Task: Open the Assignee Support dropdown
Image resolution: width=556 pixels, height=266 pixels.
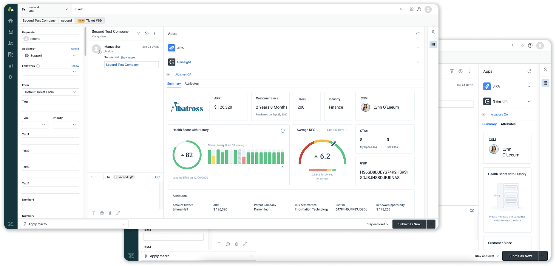Action: tap(50, 56)
